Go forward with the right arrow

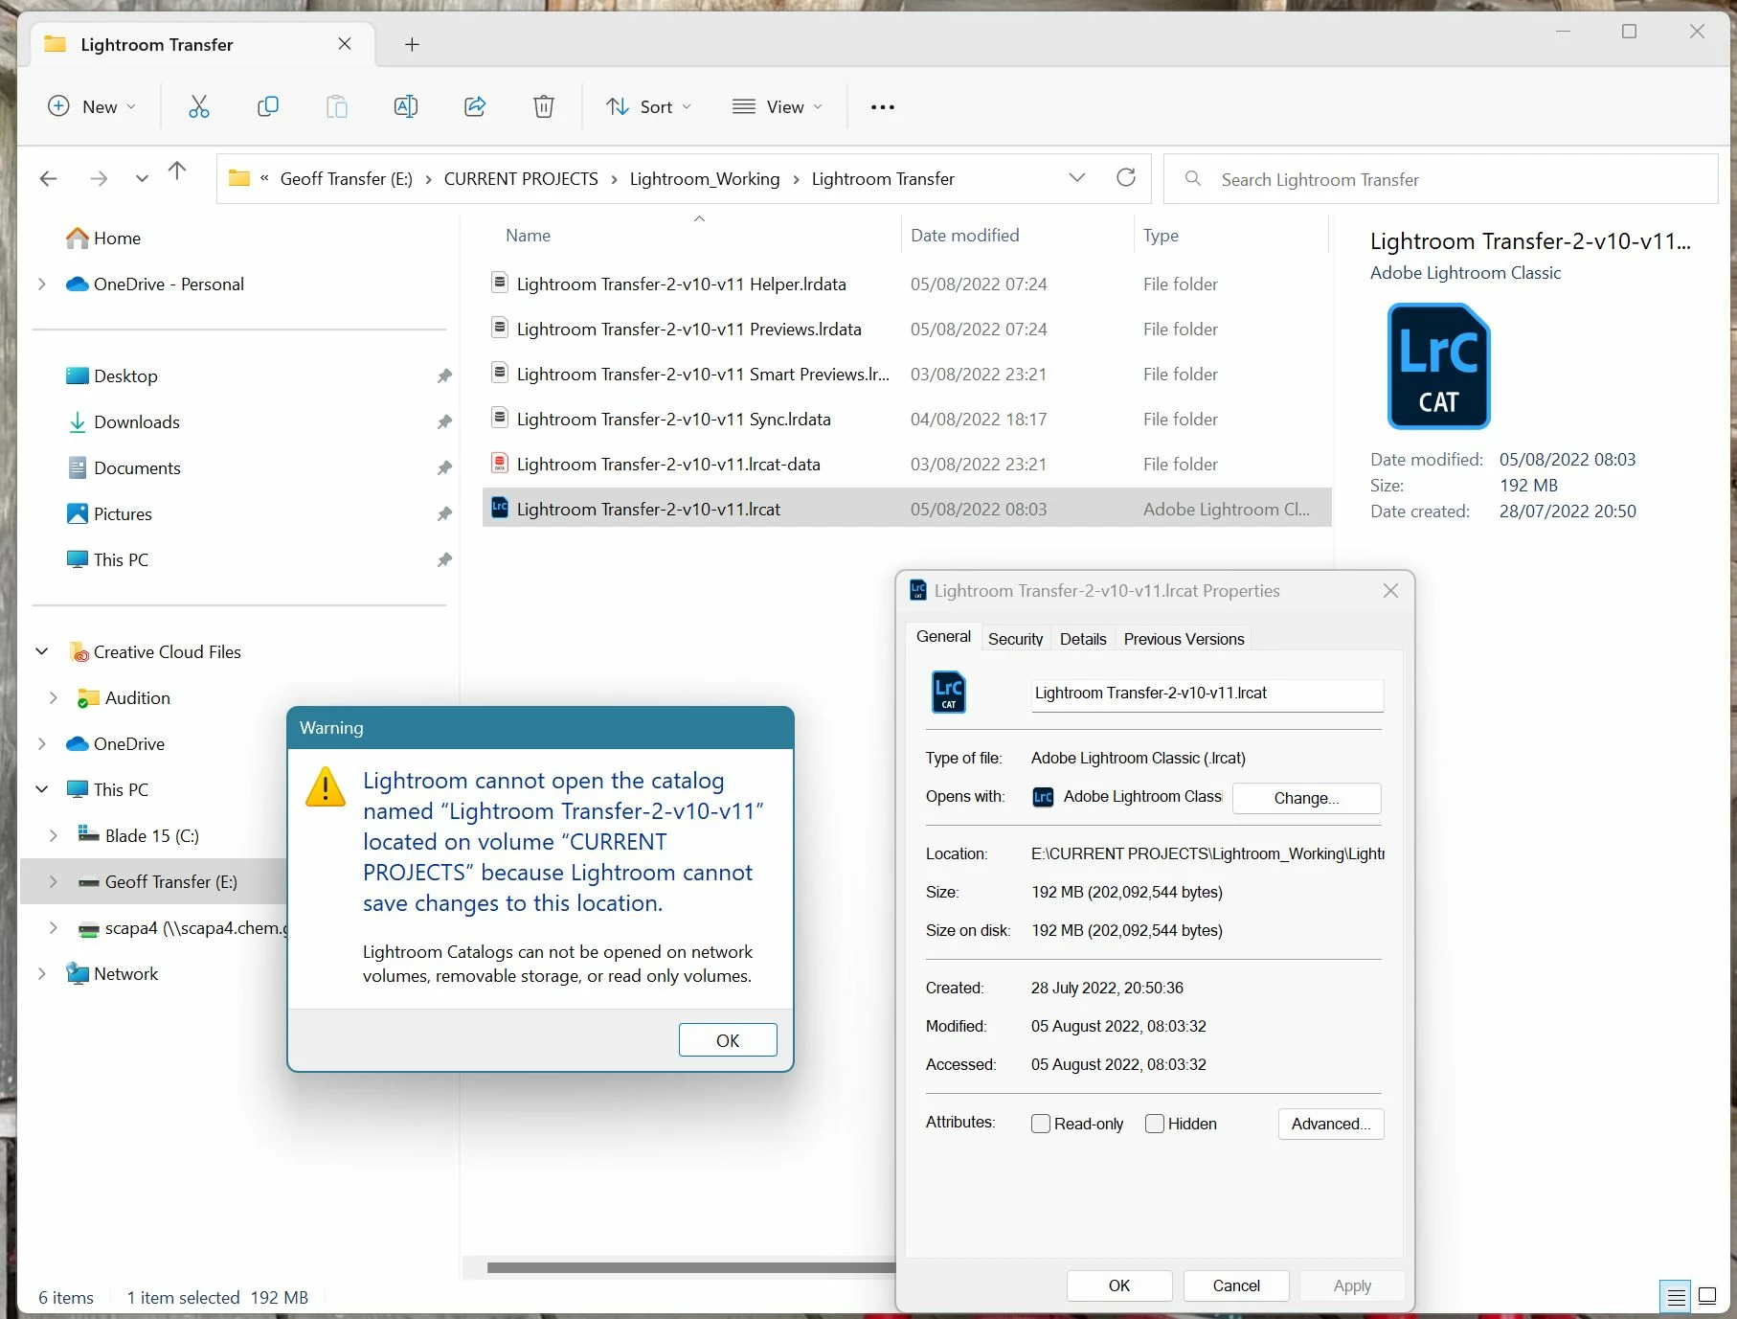point(99,178)
